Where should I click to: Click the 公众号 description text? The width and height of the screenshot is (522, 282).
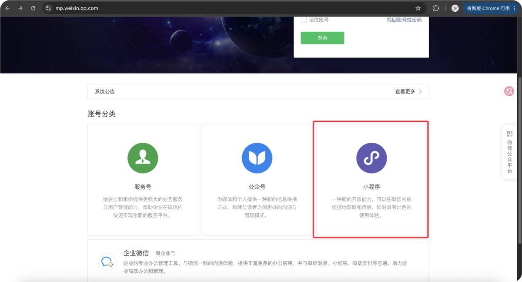(x=257, y=207)
